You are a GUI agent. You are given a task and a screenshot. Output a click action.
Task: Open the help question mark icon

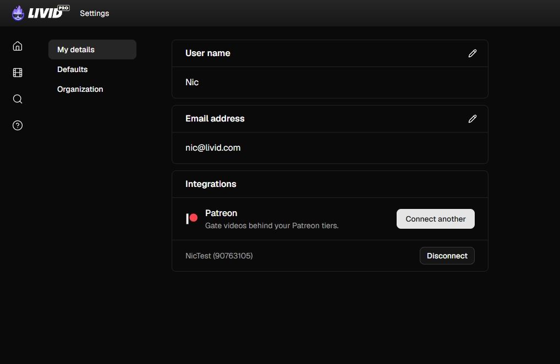point(18,125)
